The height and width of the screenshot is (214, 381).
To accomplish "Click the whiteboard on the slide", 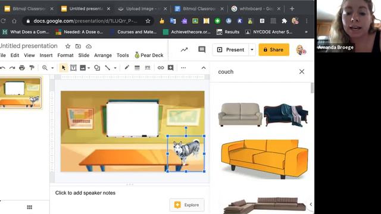I will tap(132, 119).
